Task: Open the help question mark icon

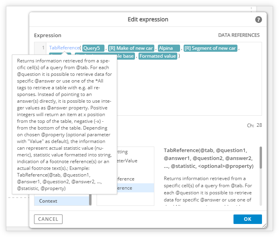Action: (x=258, y=19)
